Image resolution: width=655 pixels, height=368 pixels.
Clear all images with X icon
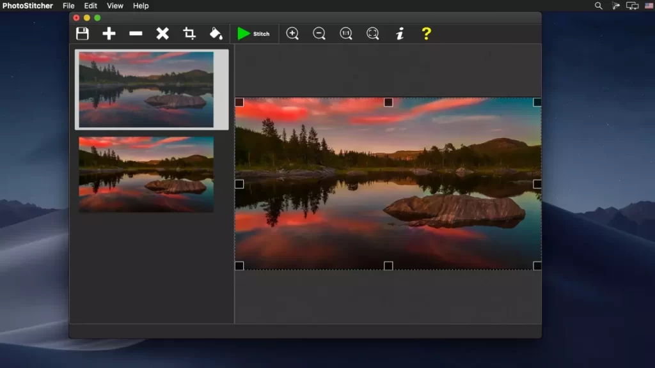coord(162,33)
